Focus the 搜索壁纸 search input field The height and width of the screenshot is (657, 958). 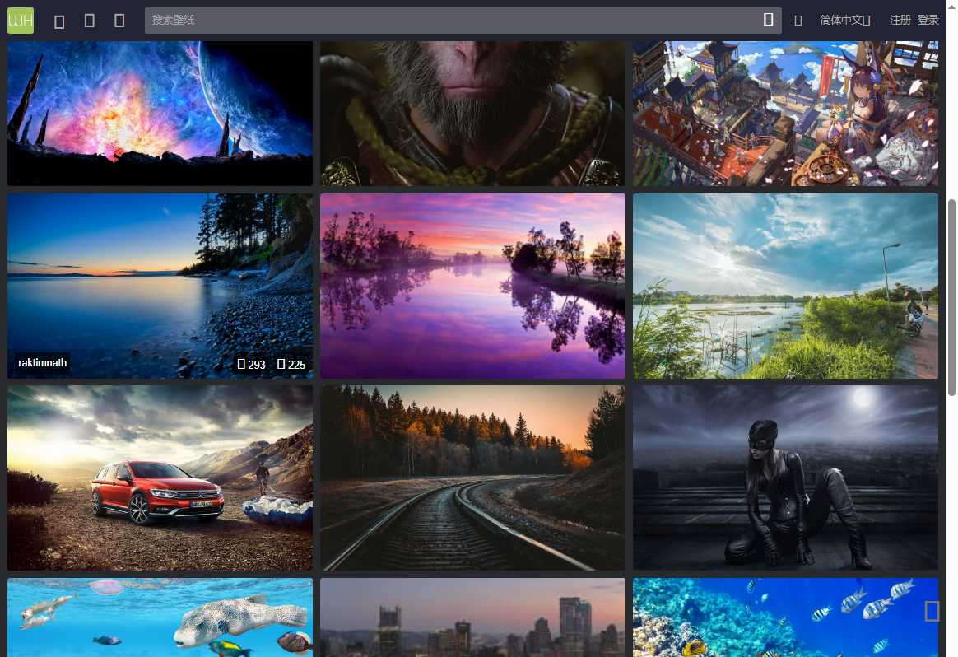(453, 21)
